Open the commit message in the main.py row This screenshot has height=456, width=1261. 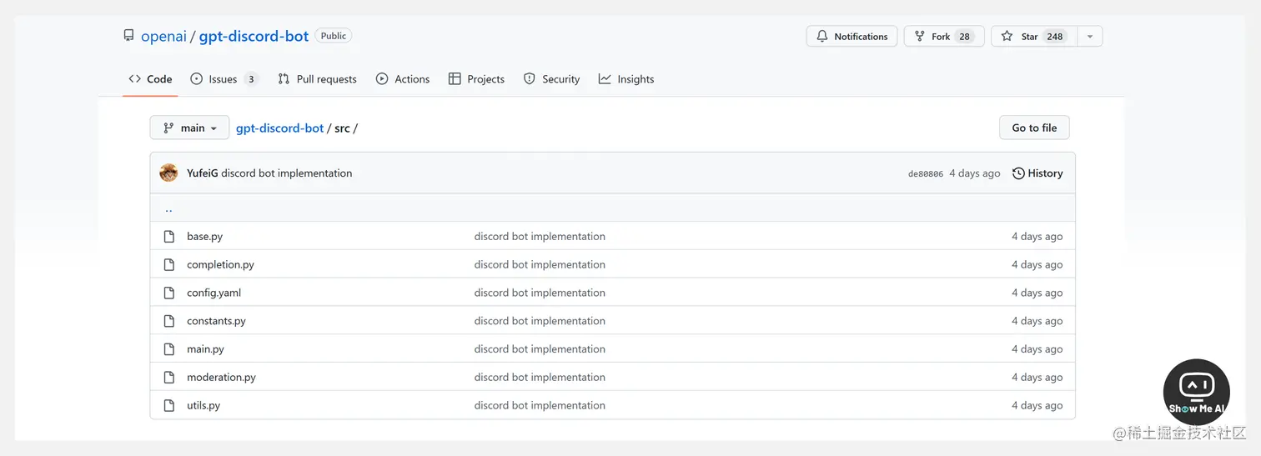tap(540, 349)
